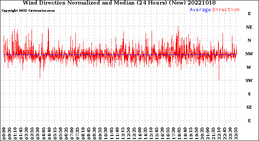The width and height of the screenshot is (259, 141).
Task: Click the 01:45 time label
Action: point(21,133)
